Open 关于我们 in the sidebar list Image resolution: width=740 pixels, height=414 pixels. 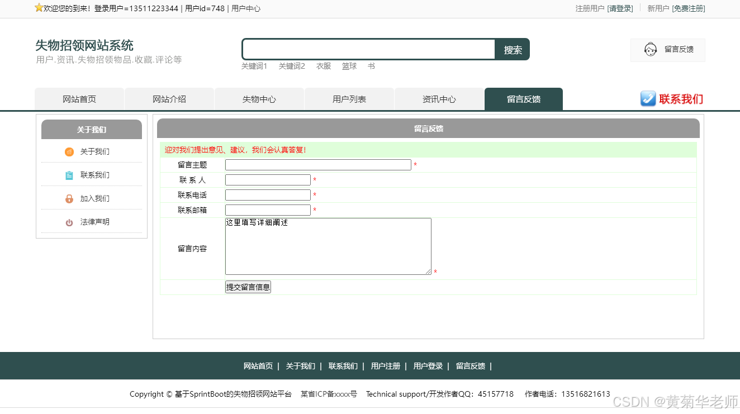pyautogui.click(x=95, y=152)
